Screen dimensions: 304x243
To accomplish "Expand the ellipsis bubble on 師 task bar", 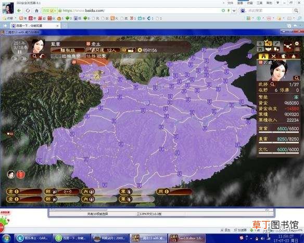I will tap(68, 191).
